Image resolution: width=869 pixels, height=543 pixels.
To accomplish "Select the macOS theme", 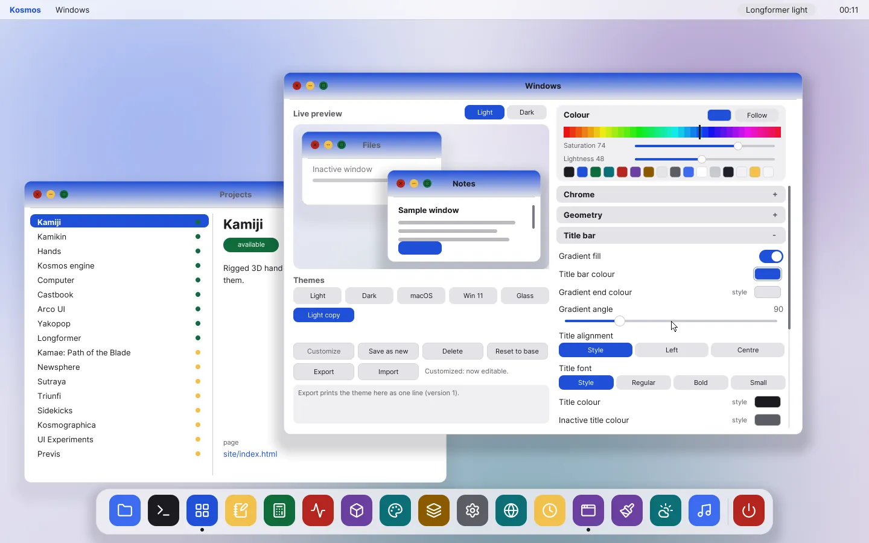I will (421, 296).
